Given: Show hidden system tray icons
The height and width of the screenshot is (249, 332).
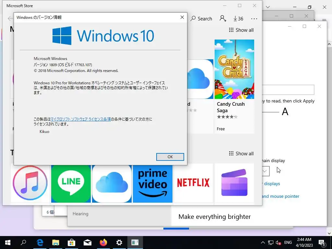Looking at the screenshot, I should (x=263, y=243).
